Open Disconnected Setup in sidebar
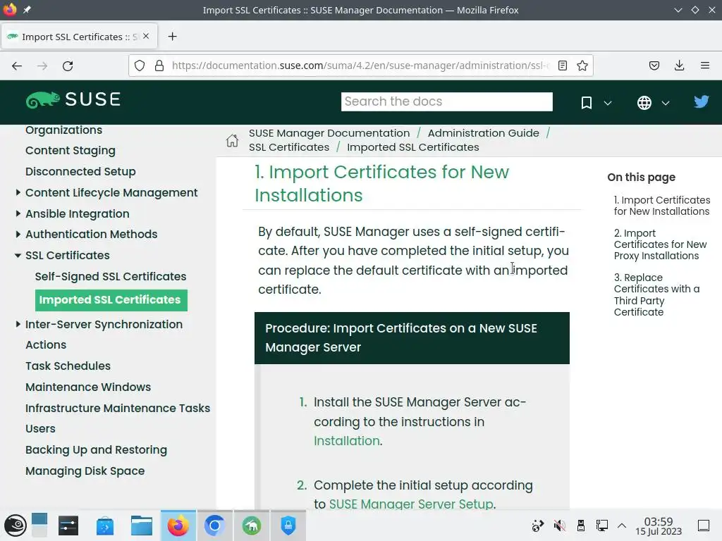Image resolution: width=722 pixels, height=541 pixels. (80, 172)
